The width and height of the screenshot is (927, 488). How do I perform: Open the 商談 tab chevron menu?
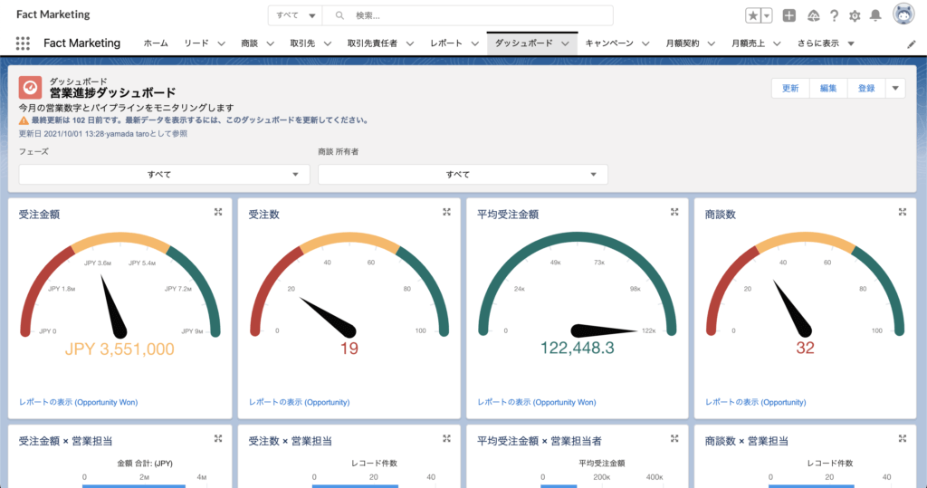click(270, 43)
